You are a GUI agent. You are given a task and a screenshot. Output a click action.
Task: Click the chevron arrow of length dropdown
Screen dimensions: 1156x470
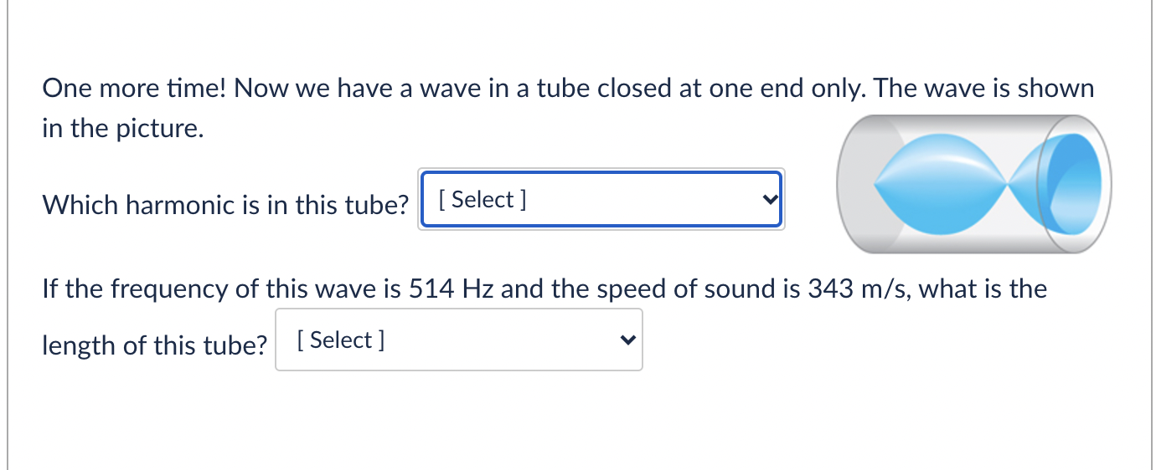click(x=627, y=340)
